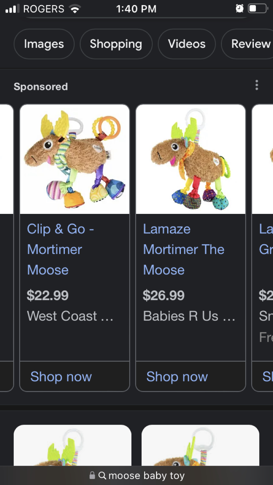Switch to the Images filter tab

click(x=44, y=44)
